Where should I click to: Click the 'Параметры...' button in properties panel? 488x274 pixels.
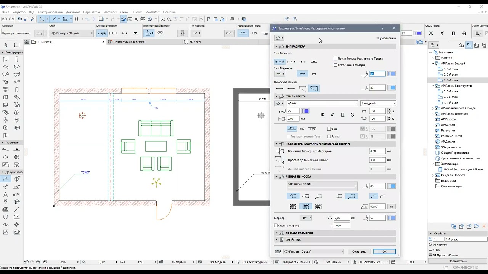[x=457, y=261]
